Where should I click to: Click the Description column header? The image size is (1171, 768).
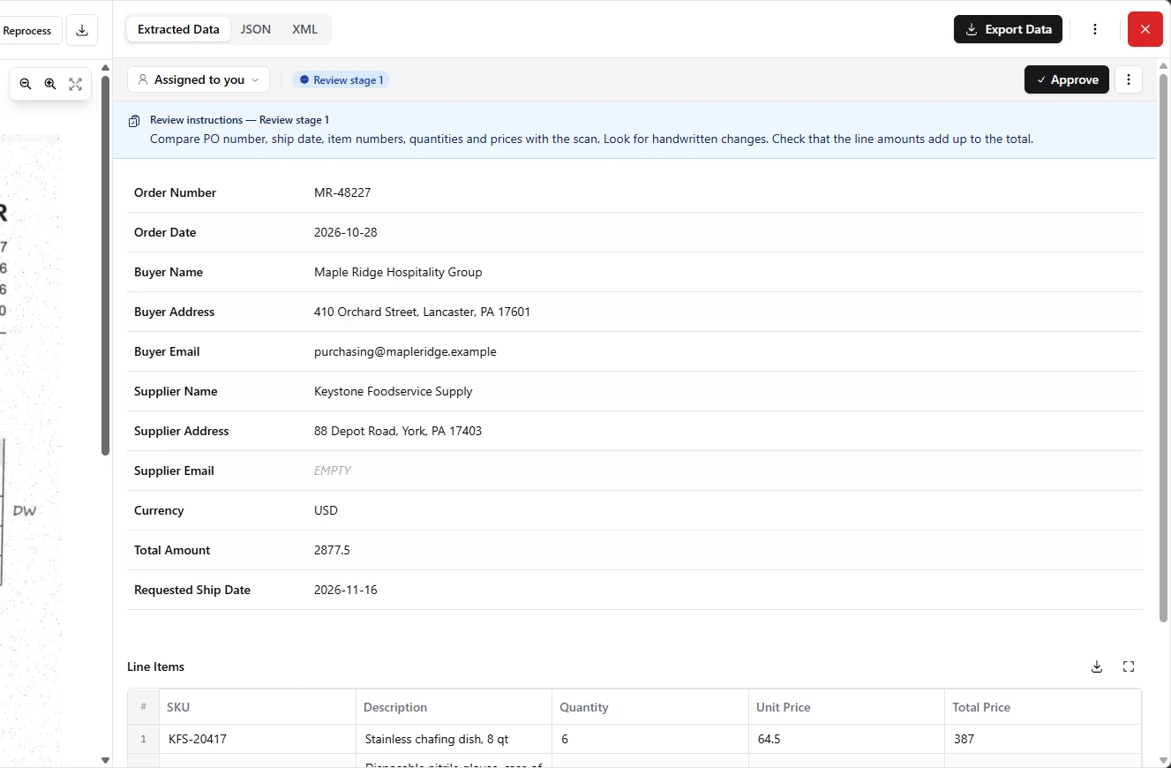[454, 707]
